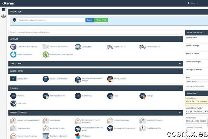
Task: Collapse the DOMINIOS section
Action: [180, 88]
